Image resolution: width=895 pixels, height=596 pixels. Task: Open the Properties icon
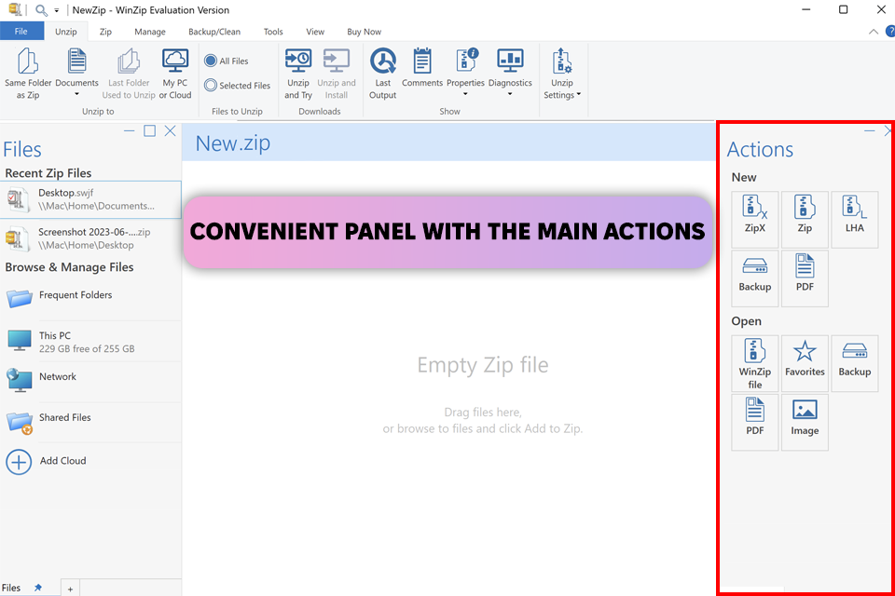click(466, 61)
